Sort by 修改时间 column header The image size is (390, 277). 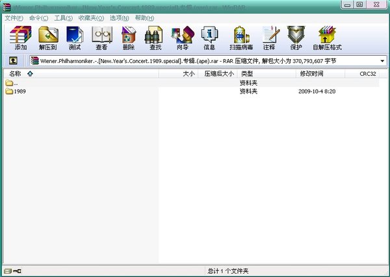point(320,74)
